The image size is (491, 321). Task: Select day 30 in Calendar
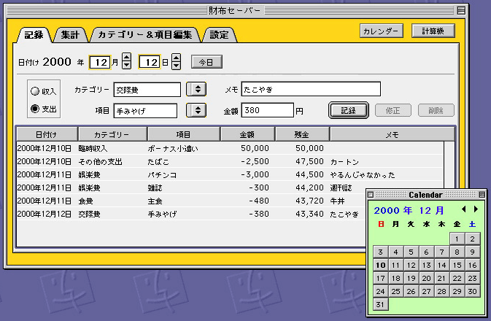tap(473, 291)
